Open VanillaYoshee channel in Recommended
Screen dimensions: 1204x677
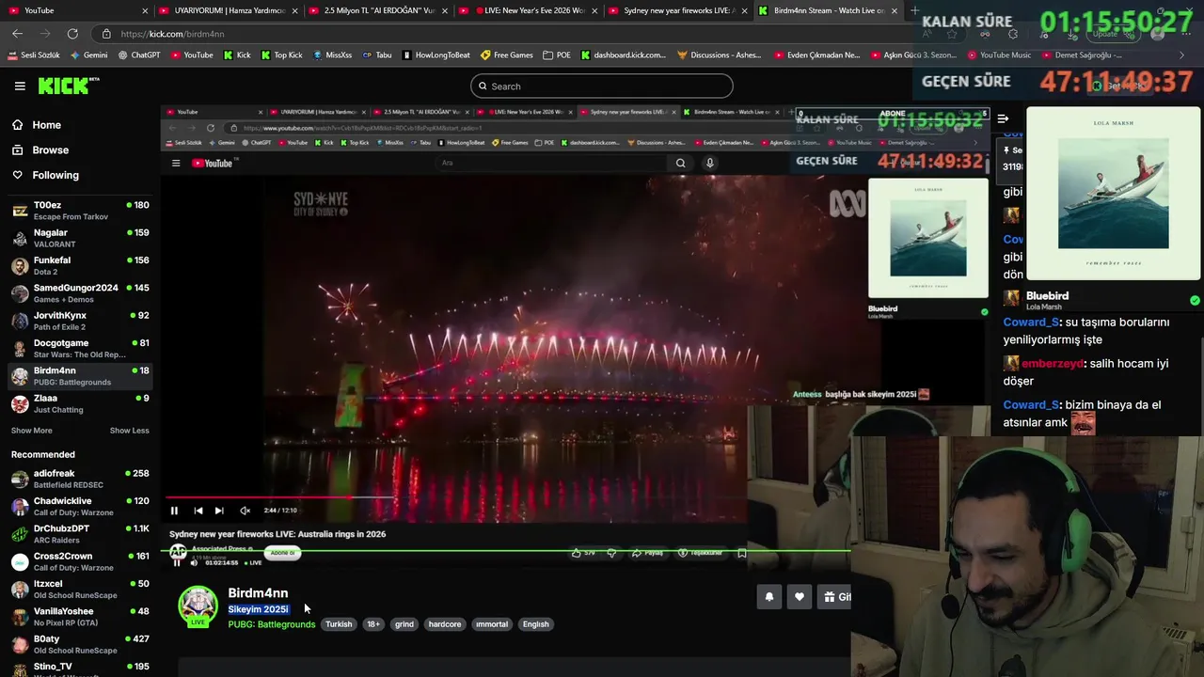click(79, 617)
